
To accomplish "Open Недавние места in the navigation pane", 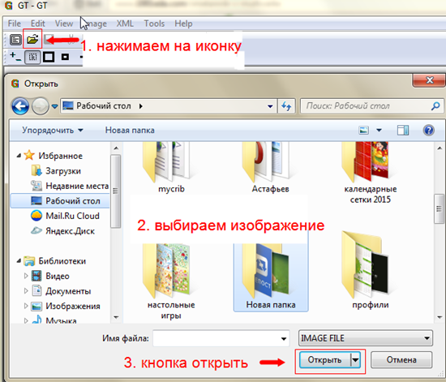I will pos(77,186).
